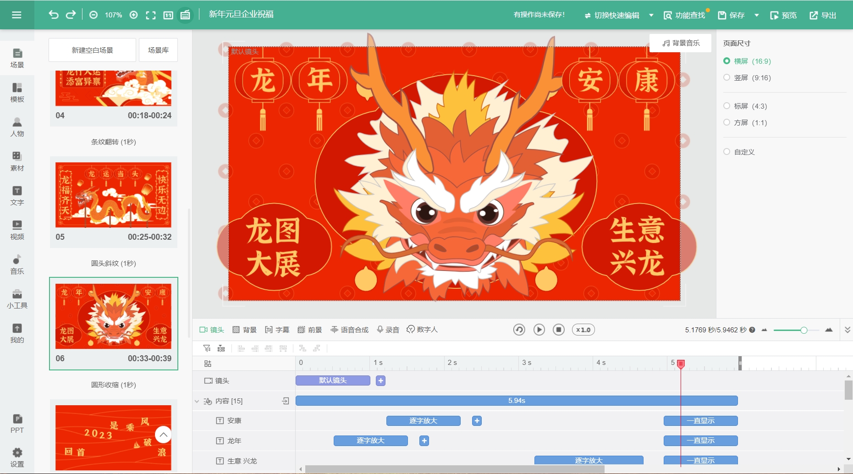Click 切换快速编辑 button
This screenshot has width=853, height=474.
(612, 15)
